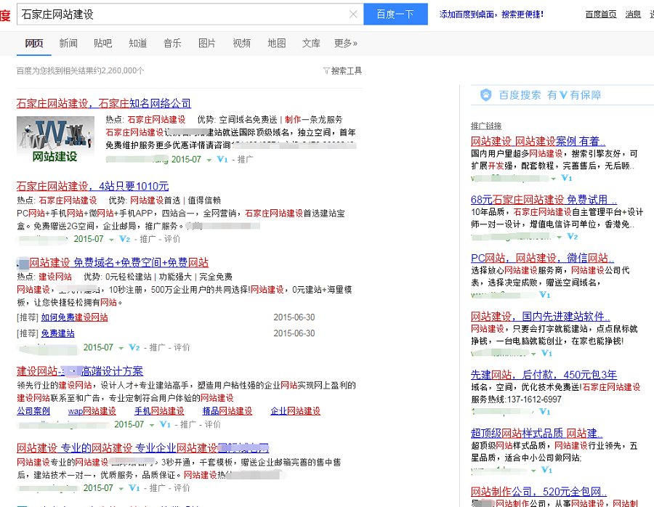Click the V2 badge under the 4站只要1010元 result

(x=125, y=239)
